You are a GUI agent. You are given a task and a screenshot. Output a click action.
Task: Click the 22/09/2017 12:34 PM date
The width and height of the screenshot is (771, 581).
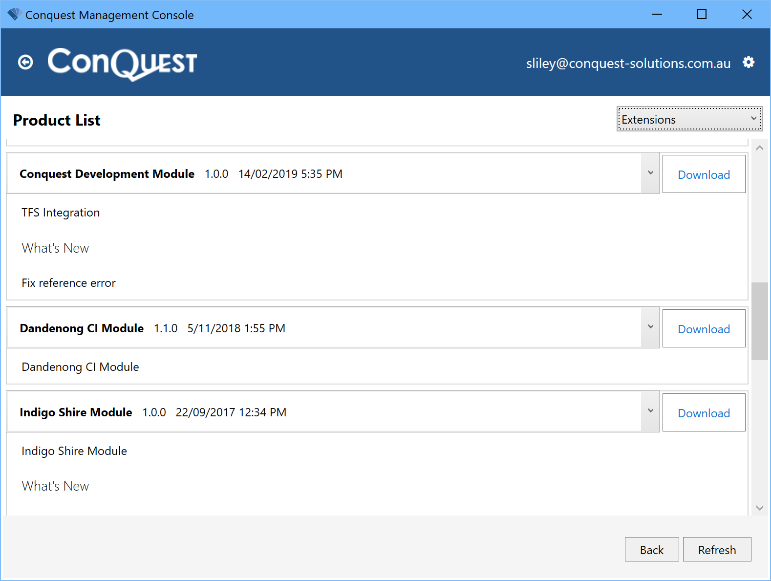click(x=231, y=412)
